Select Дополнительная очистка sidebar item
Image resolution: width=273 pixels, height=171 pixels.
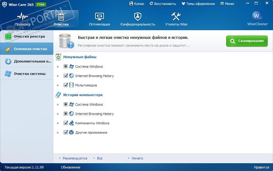(x=27, y=61)
